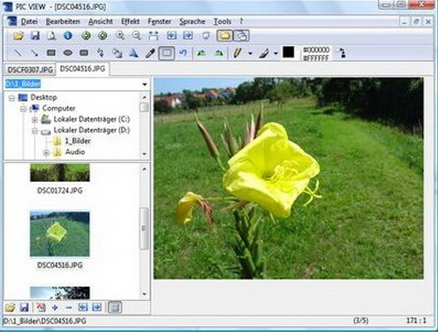
Task: Open the Pencil tool options dropdown arrow
Action: tap(250, 54)
